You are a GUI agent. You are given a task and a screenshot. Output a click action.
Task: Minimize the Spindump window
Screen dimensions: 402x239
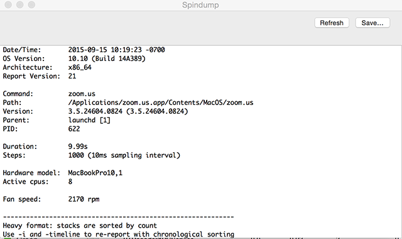point(19,4)
